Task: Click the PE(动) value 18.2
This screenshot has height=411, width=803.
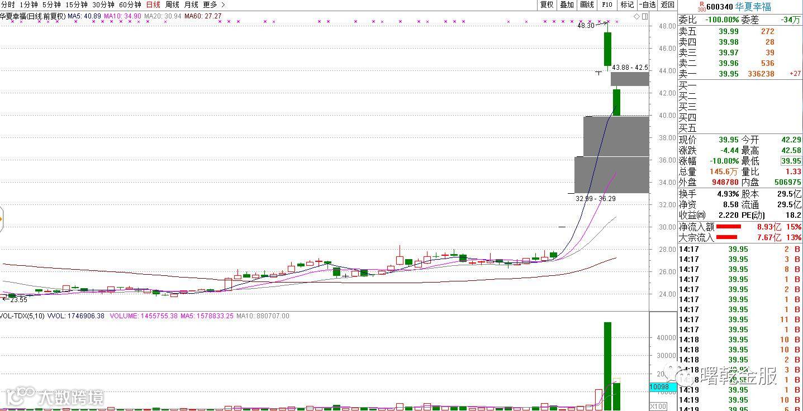Action: [795, 215]
